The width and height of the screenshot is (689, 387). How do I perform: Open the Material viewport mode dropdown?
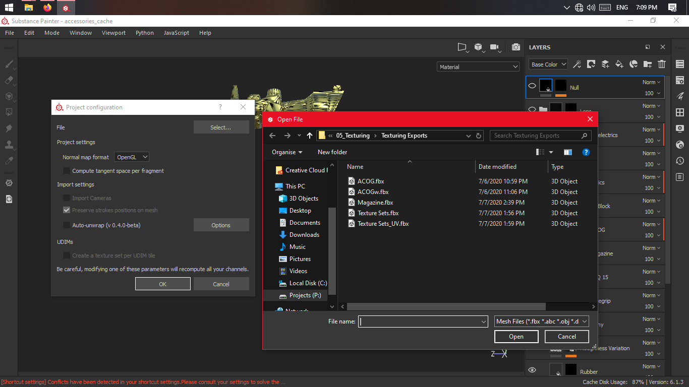478,67
